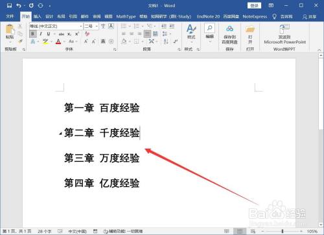
Task: Toggle show paragraph marks
Action: click(176, 41)
